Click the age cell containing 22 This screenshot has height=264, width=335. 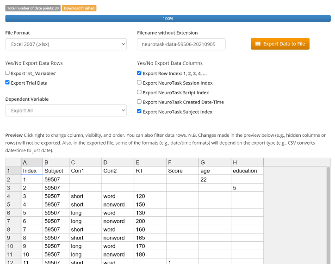click(x=214, y=179)
